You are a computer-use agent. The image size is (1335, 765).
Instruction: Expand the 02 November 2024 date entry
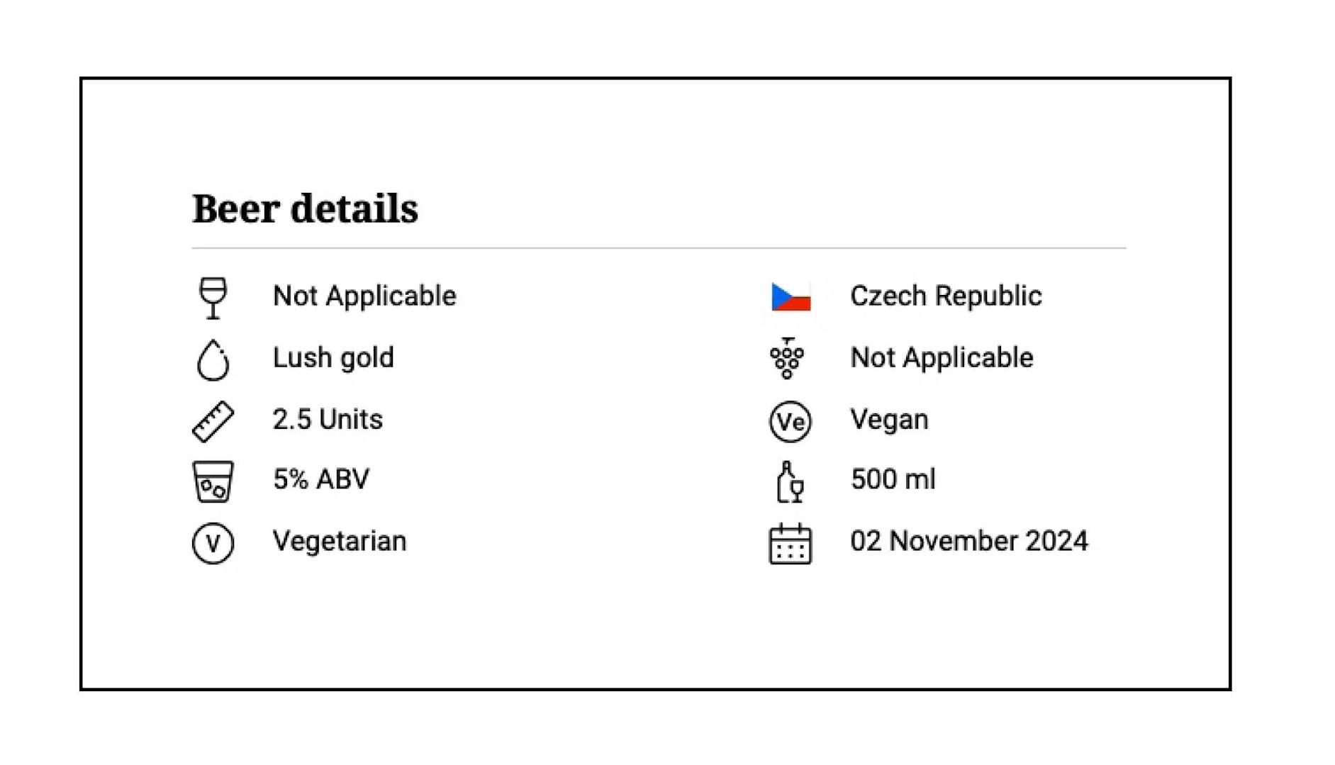[969, 542]
